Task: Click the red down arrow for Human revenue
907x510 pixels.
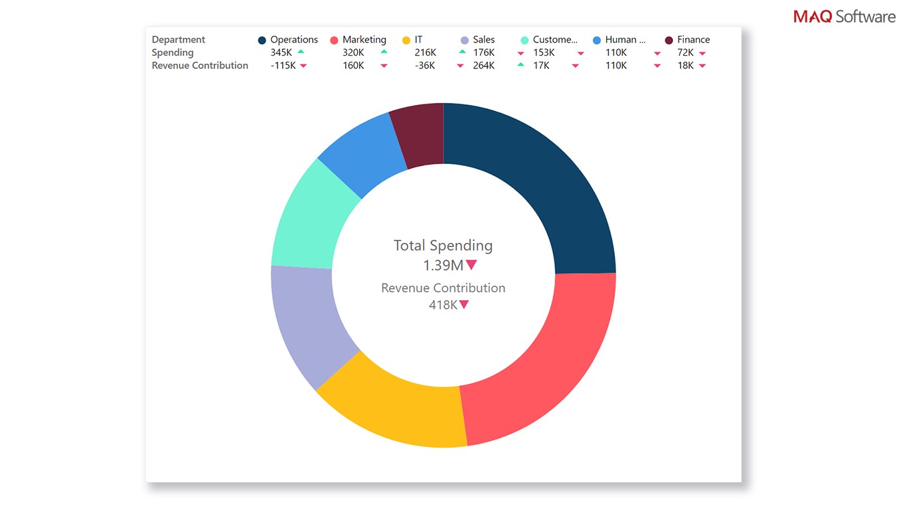Action: [657, 66]
